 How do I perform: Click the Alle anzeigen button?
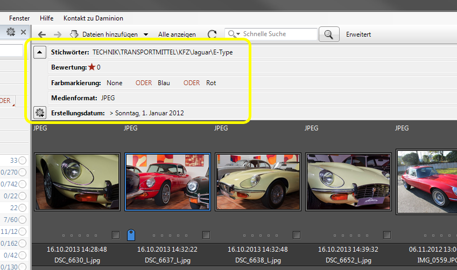tap(177, 34)
